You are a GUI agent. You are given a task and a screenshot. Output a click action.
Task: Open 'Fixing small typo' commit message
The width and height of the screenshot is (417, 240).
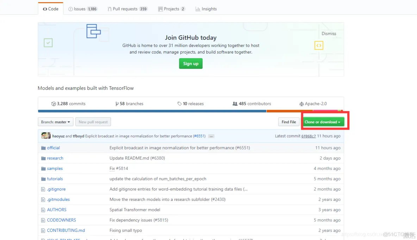tap(126, 230)
